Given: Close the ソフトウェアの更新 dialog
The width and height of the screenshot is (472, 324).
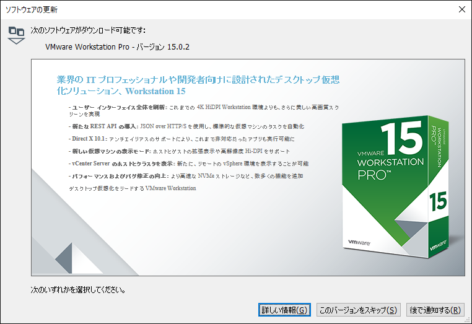Looking at the screenshot, I should [462, 9].
